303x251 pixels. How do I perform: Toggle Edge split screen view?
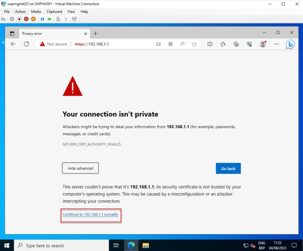[x=210, y=44]
